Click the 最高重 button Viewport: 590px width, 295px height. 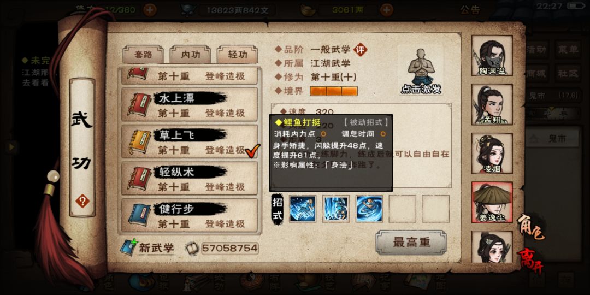tap(411, 243)
